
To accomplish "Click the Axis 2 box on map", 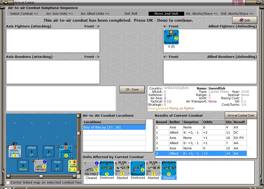I will 57,166.
